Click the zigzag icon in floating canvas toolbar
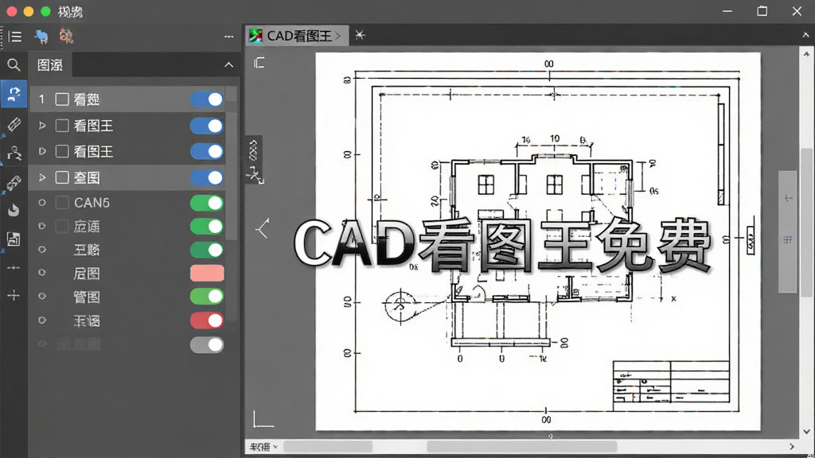 253,150
